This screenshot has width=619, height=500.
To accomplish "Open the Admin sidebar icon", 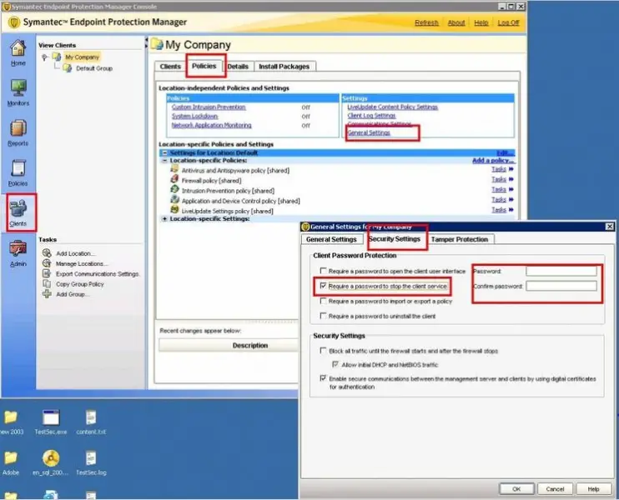I will [x=18, y=248].
